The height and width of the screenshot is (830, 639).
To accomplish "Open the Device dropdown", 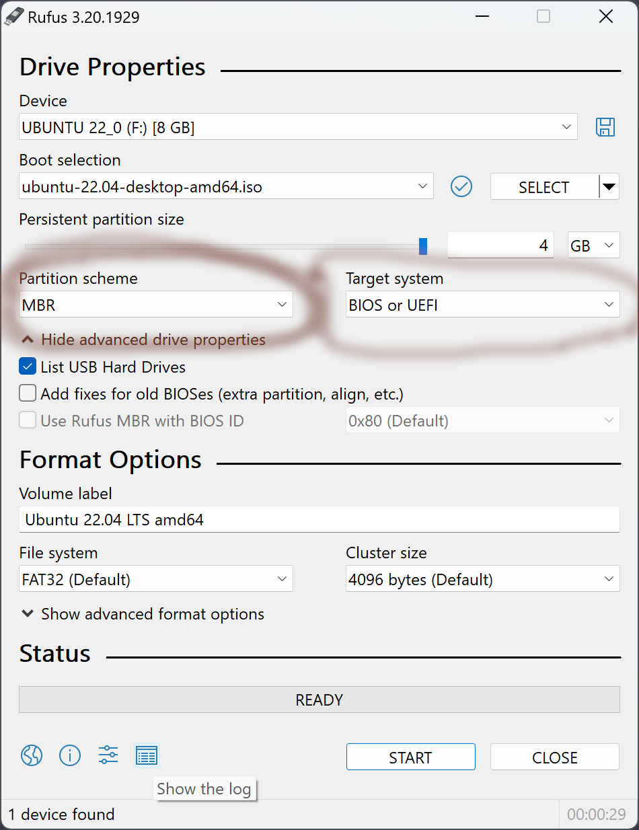I will click(298, 127).
